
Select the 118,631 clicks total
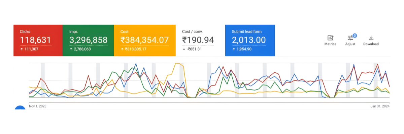(35, 40)
